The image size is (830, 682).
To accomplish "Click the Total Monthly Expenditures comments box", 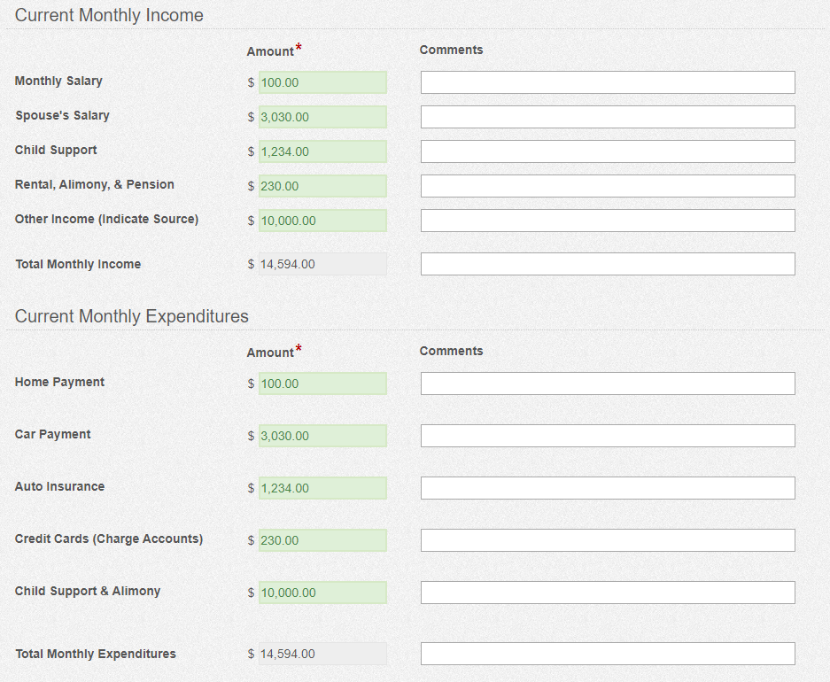I will (608, 654).
